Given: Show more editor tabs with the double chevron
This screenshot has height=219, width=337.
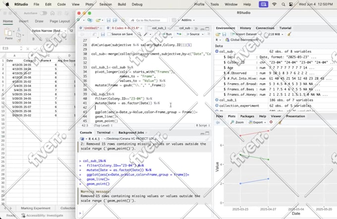Looking at the screenshot, I should pyautogui.click(x=196, y=28).
